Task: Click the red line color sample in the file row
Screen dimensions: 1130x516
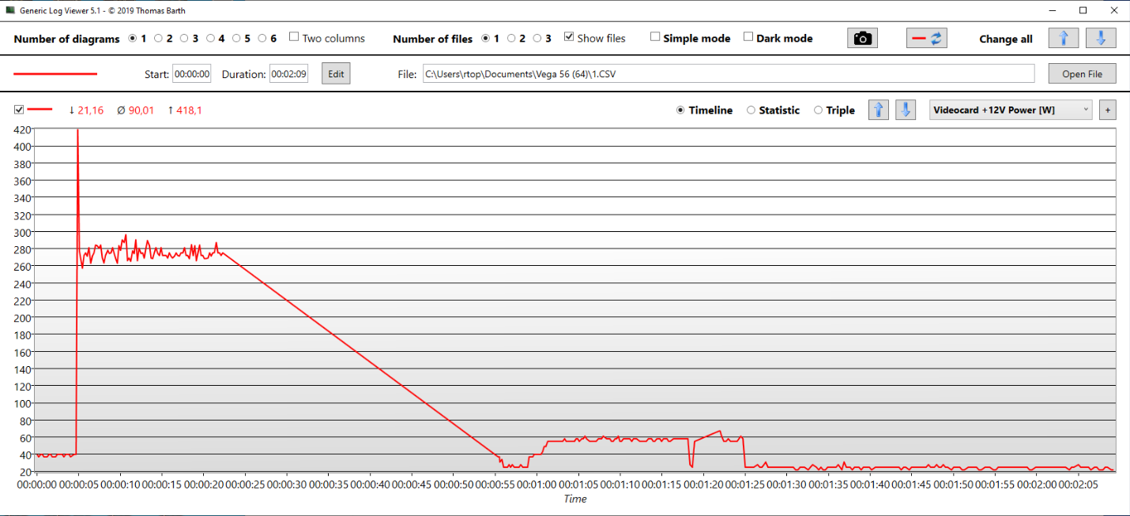Action: point(55,74)
